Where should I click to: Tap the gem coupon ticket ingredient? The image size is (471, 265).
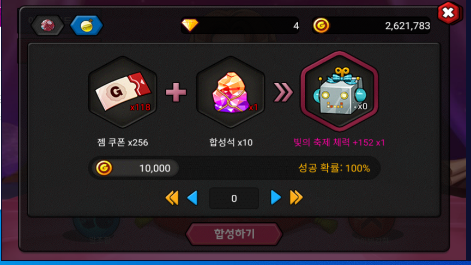[123, 92]
